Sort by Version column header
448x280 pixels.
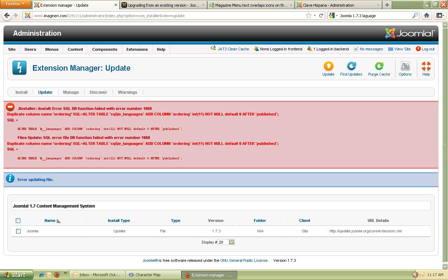coord(216,220)
